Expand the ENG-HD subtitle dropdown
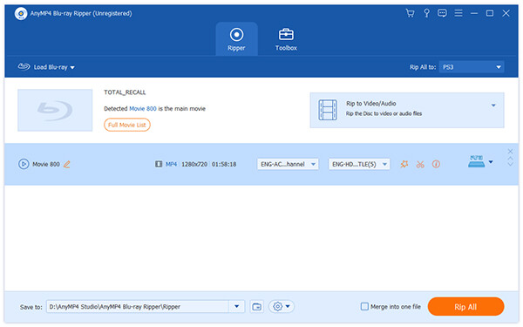The image size is (523, 327). pos(359,164)
